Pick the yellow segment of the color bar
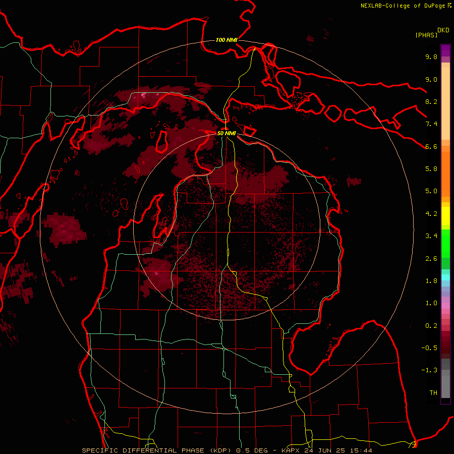The height and width of the screenshot is (454, 454). pyautogui.click(x=445, y=216)
